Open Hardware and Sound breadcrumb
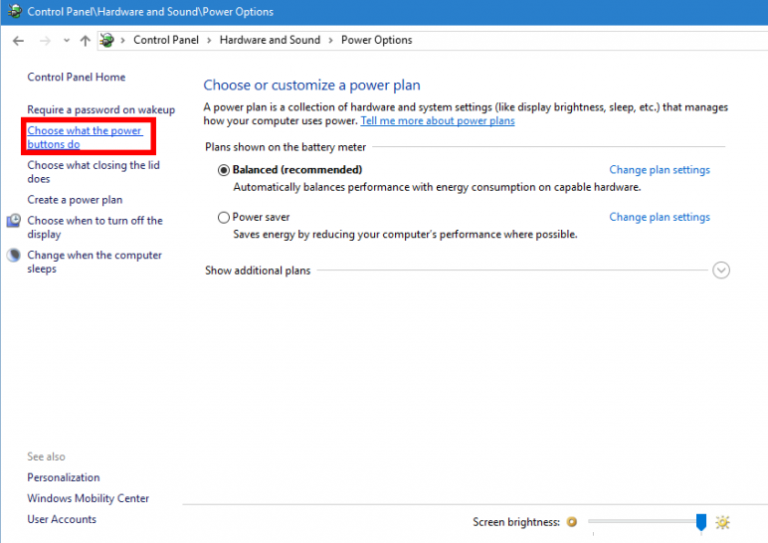Viewport: 768px width, 543px height. [270, 40]
